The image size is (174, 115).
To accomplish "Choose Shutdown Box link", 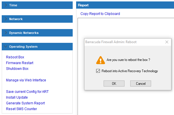I will tap(17, 69).
